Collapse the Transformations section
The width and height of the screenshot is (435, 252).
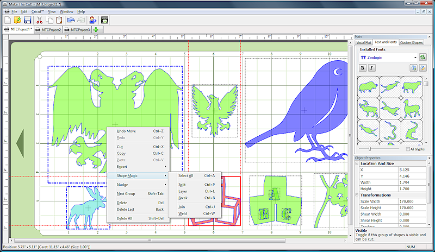(x=357, y=195)
